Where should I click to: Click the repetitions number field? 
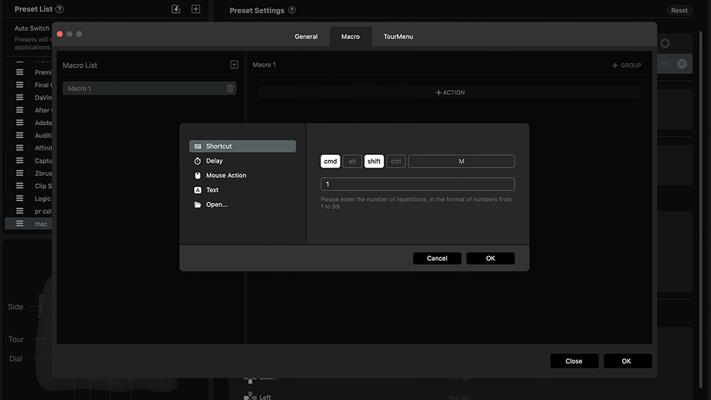[417, 184]
